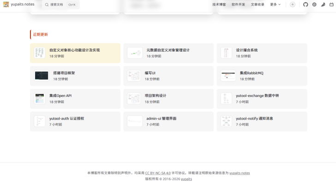Click the Ctrl K shortcut badge
The height and width of the screenshot is (184, 336).
point(72,5)
